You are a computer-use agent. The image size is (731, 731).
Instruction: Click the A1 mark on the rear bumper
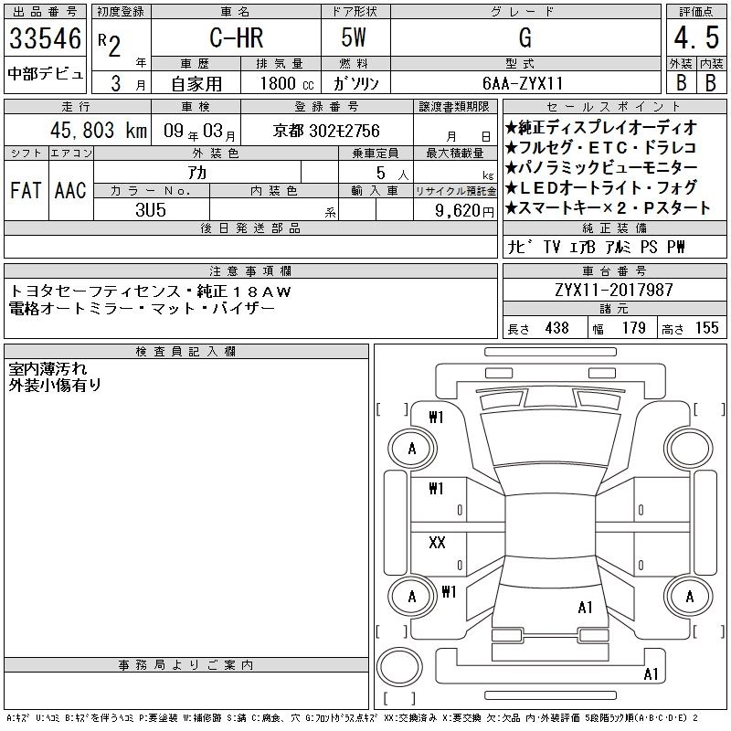[651, 673]
